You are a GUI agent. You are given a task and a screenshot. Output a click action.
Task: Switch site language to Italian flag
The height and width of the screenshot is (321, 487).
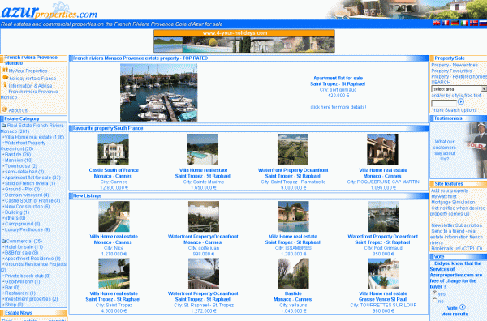click(x=464, y=24)
